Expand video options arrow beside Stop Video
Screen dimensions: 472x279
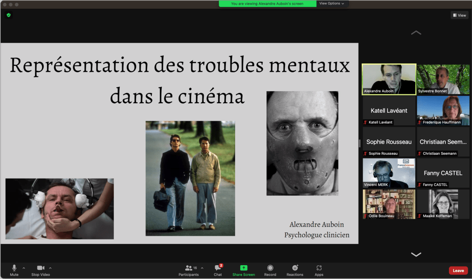pyautogui.click(x=50, y=267)
